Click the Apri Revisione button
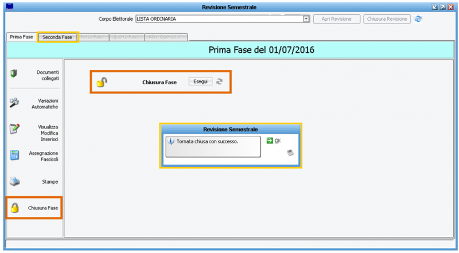The width and height of the screenshot is (459, 253). [337, 19]
